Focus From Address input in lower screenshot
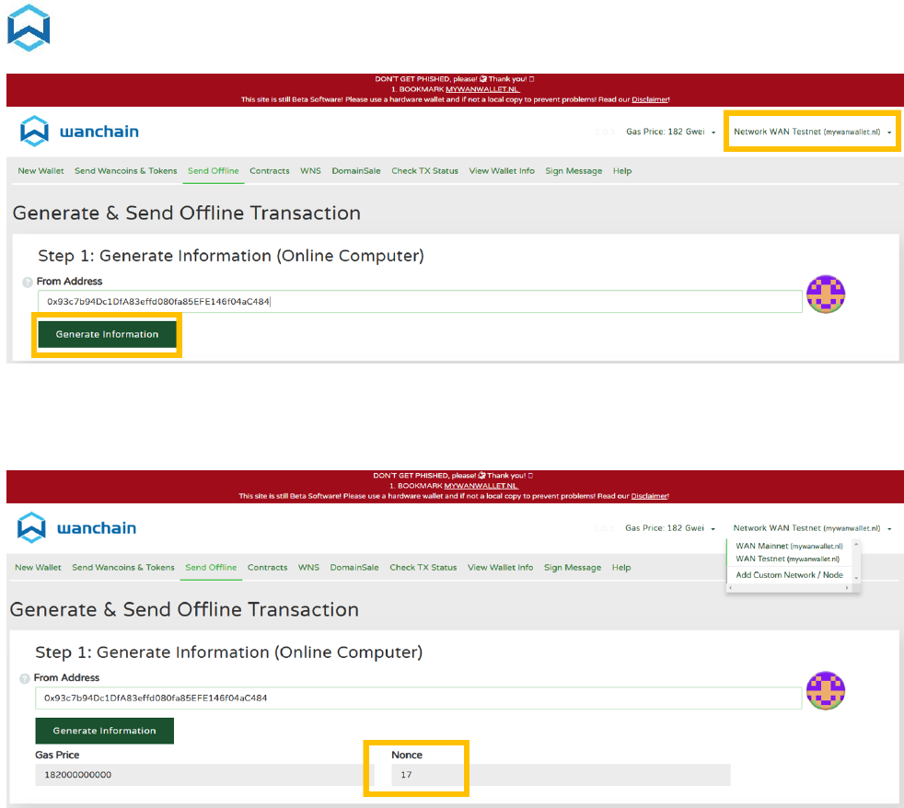The image size is (904, 808). 419,698
